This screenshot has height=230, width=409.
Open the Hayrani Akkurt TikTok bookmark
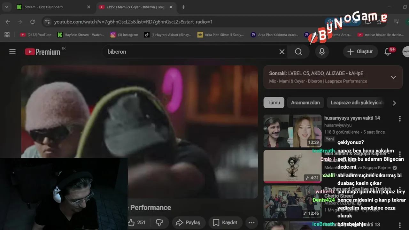click(168, 35)
